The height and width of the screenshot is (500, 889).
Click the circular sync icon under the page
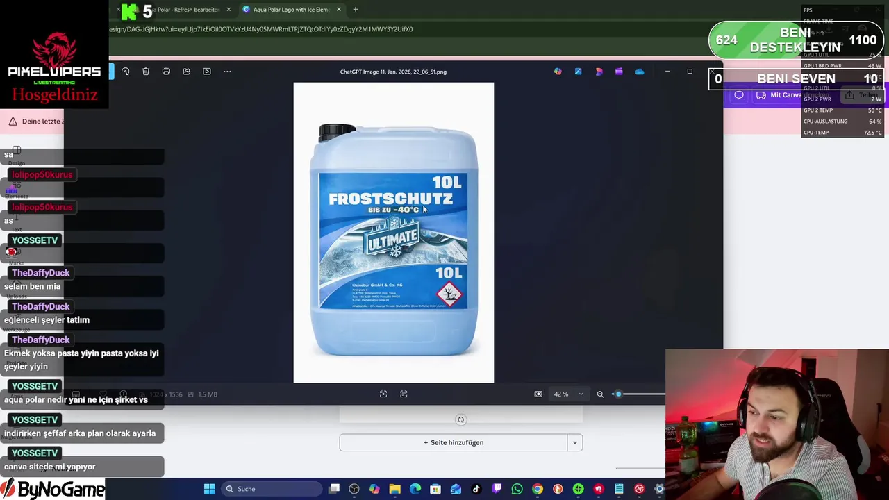tap(460, 419)
